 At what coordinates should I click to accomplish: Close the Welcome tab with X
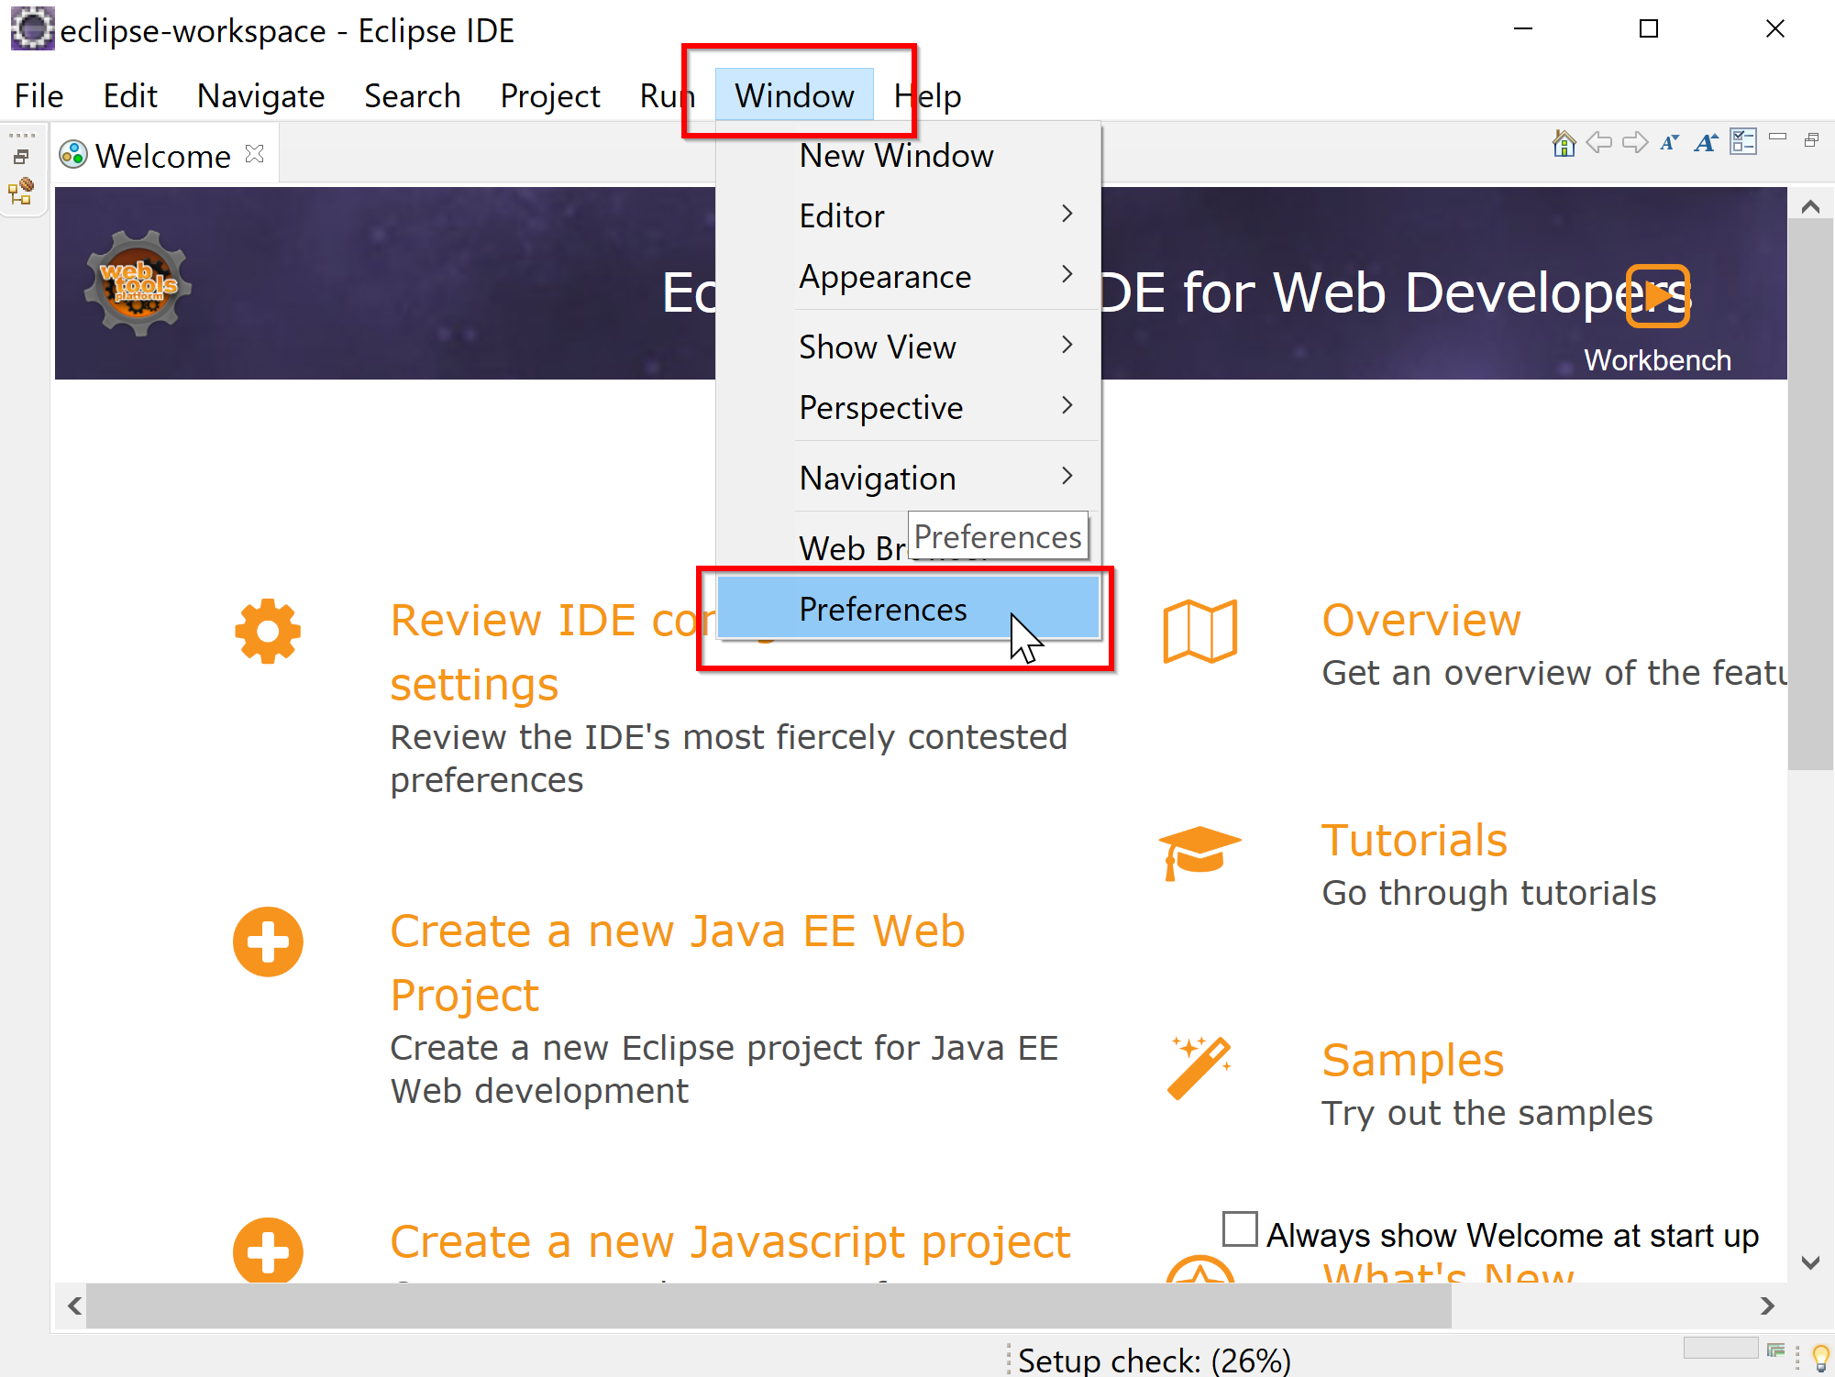click(255, 154)
